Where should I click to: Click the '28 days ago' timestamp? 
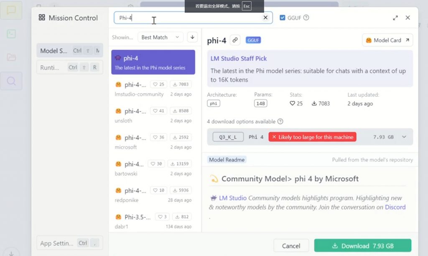point(180,200)
